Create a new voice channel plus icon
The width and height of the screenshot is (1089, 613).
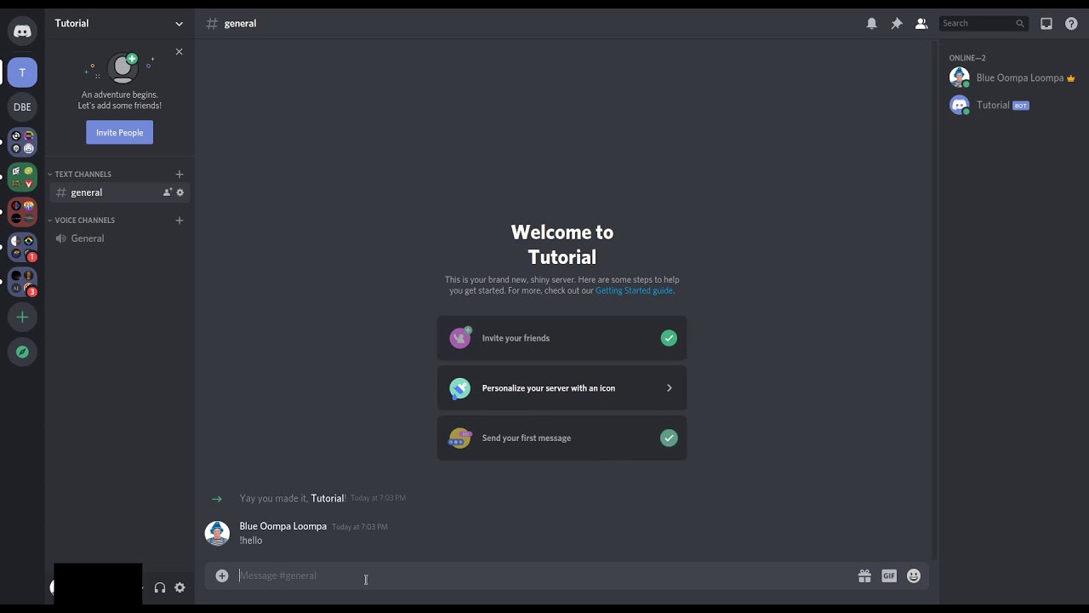(x=179, y=221)
